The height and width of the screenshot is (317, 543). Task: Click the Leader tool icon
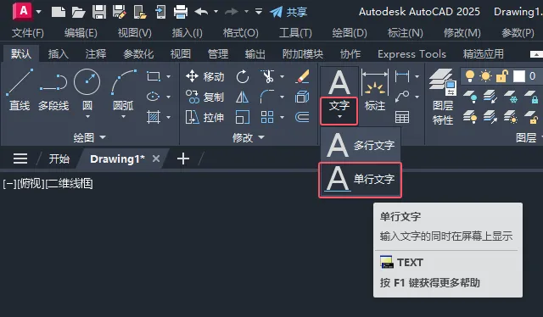pyautogui.click(x=402, y=97)
